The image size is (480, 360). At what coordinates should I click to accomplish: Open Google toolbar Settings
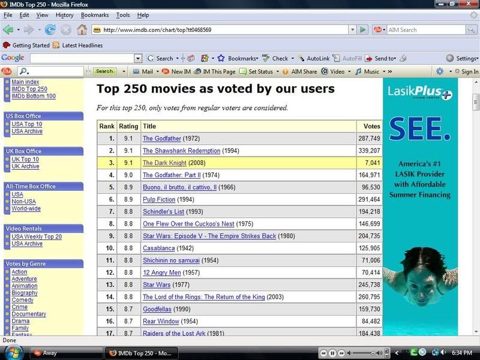[462, 58]
